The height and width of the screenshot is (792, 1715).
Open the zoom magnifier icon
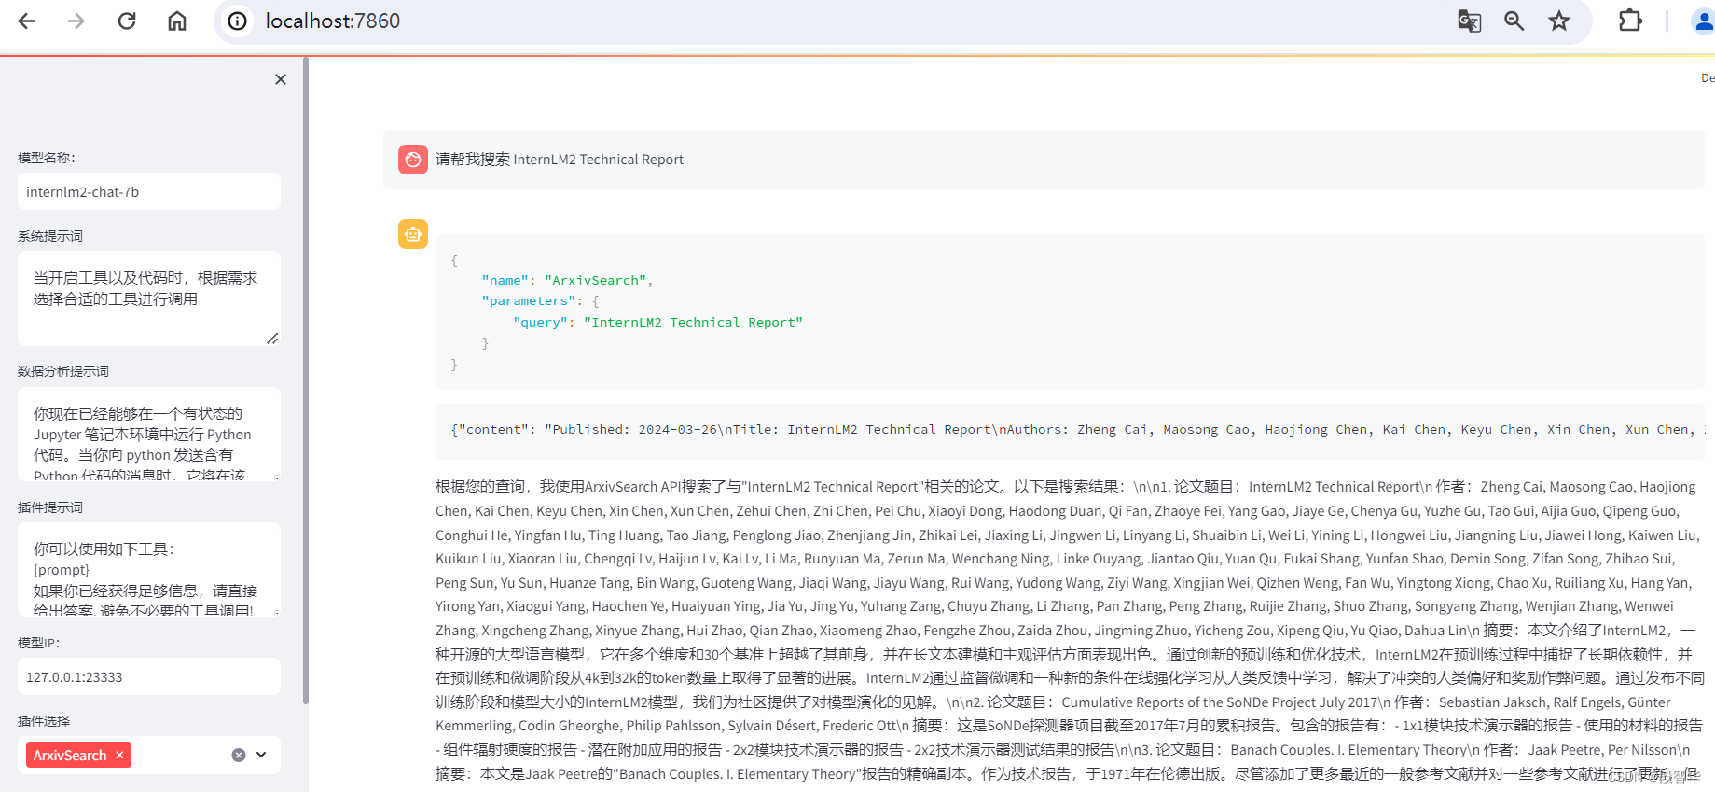(x=1514, y=21)
